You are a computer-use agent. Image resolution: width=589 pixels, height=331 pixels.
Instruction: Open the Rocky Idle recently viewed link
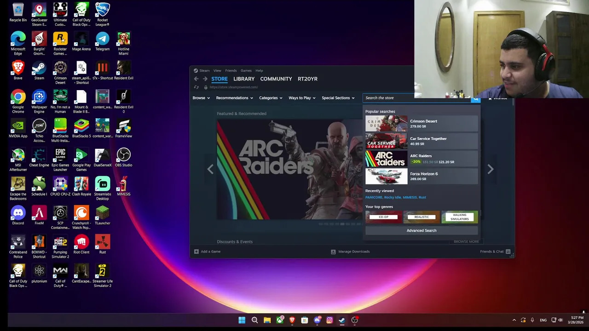(x=393, y=197)
